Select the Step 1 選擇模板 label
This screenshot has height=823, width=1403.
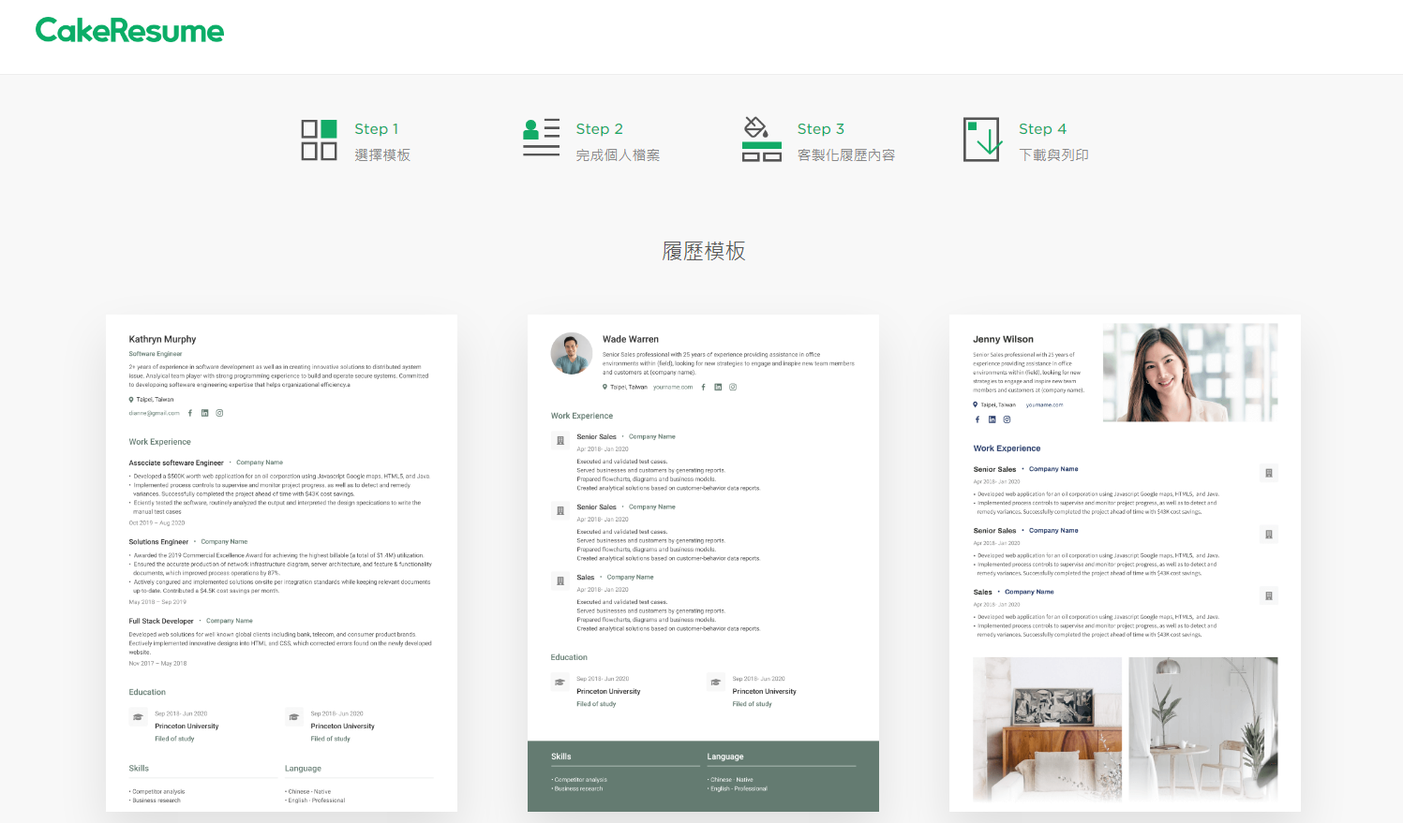point(382,154)
